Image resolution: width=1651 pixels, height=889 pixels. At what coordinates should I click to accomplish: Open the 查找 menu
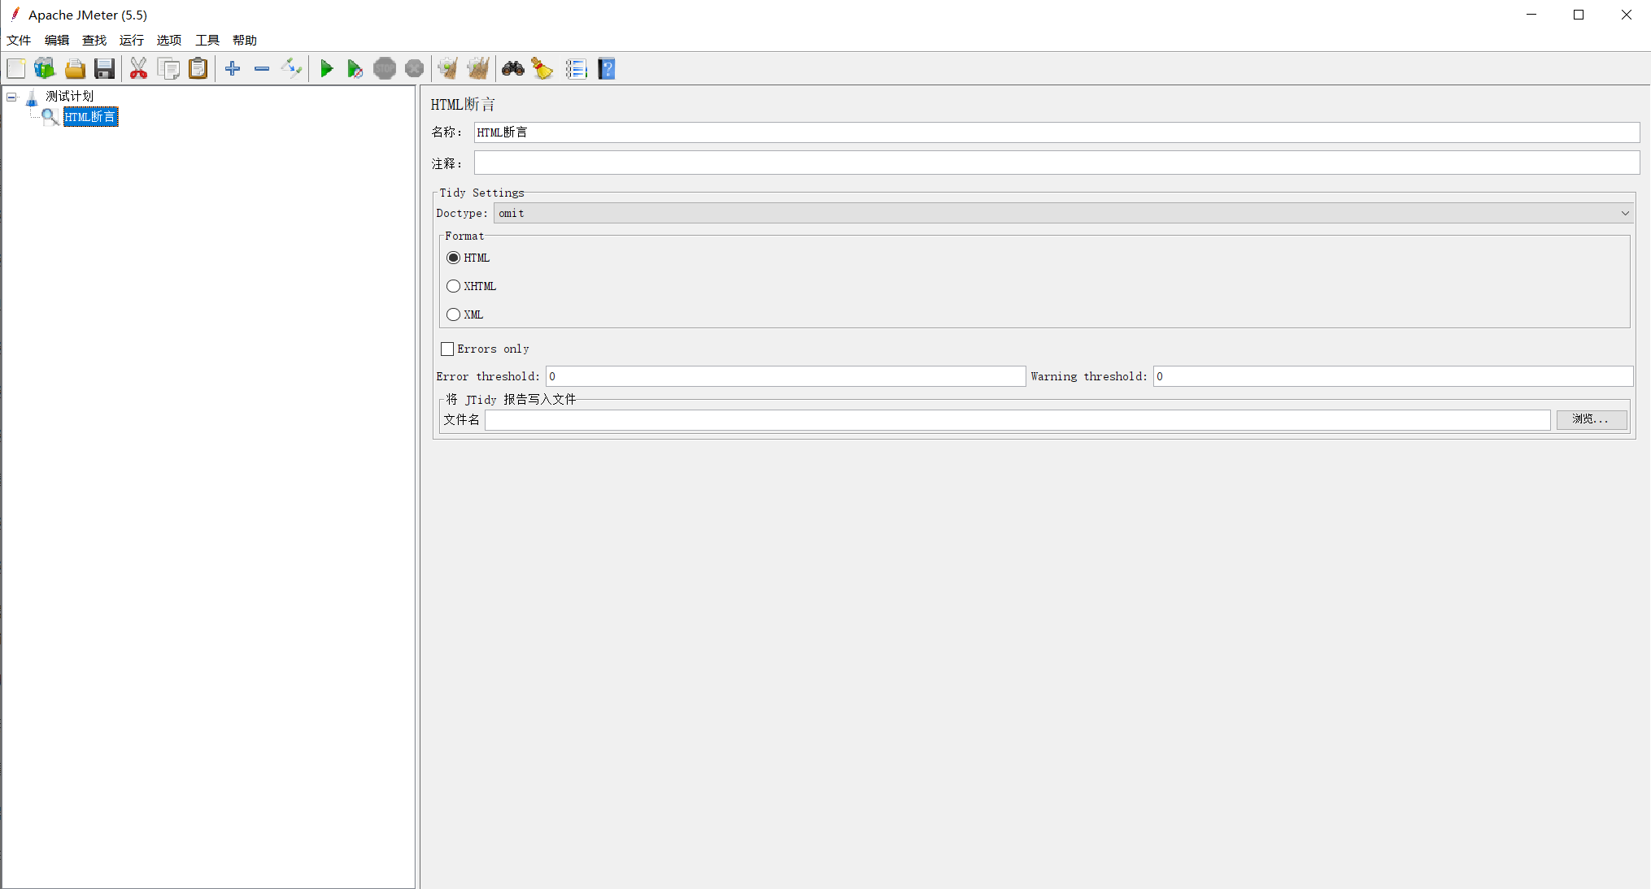point(94,40)
